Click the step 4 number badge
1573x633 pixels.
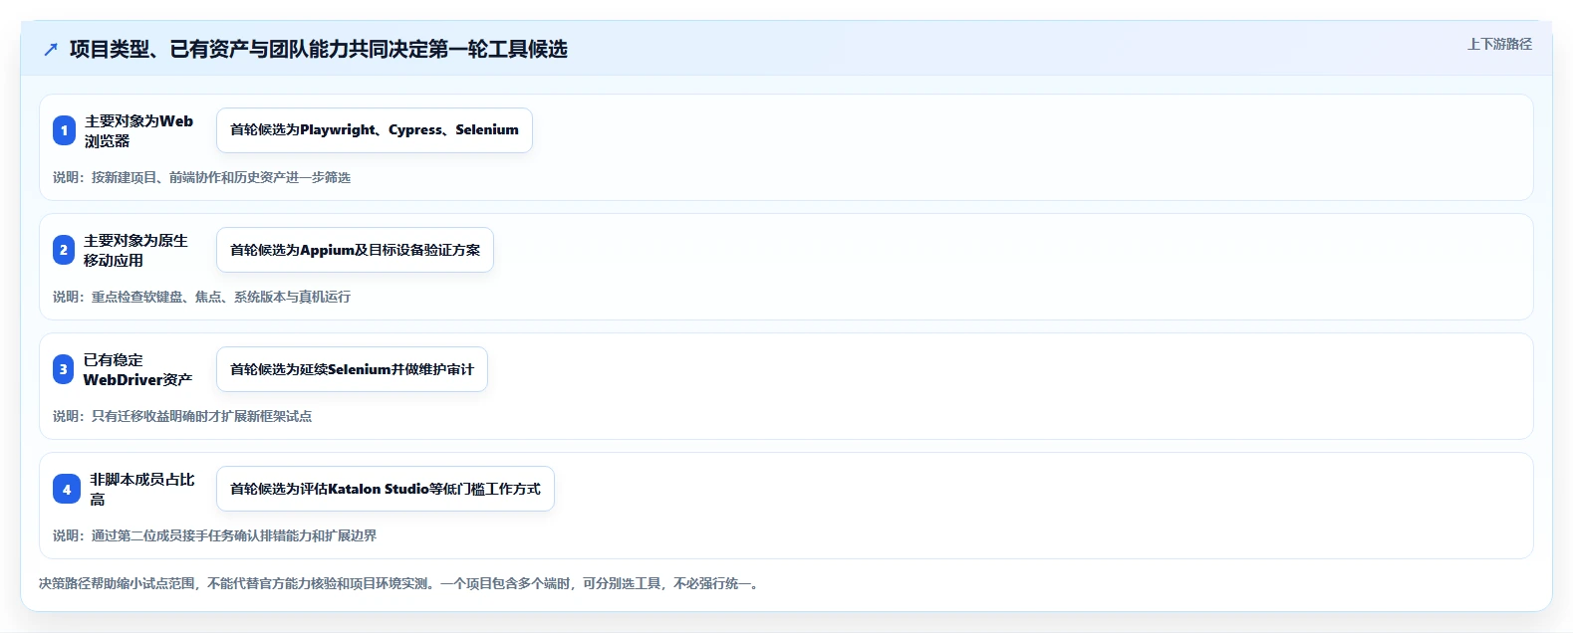coord(67,489)
